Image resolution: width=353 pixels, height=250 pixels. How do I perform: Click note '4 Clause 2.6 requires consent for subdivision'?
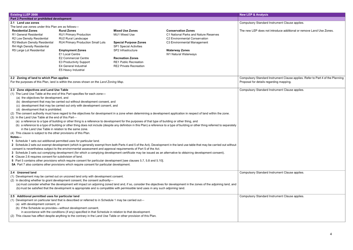pos(47,157)
